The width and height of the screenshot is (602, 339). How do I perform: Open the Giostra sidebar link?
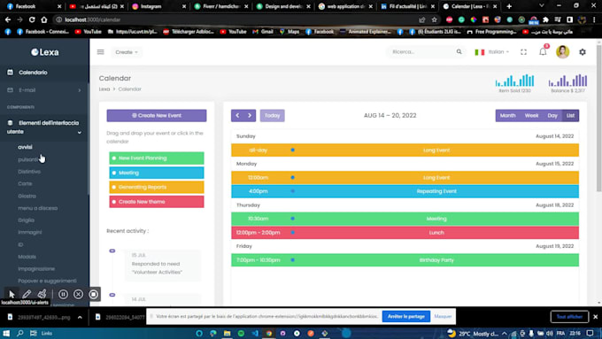coord(27,196)
